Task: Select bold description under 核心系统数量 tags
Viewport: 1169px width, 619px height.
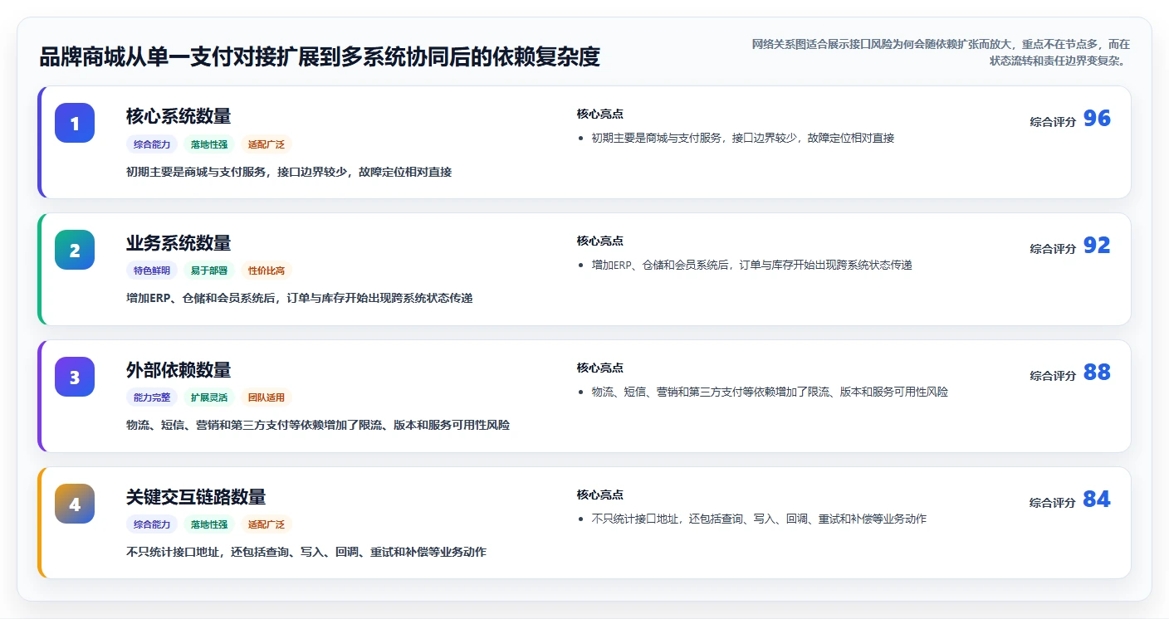Action: coord(289,172)
